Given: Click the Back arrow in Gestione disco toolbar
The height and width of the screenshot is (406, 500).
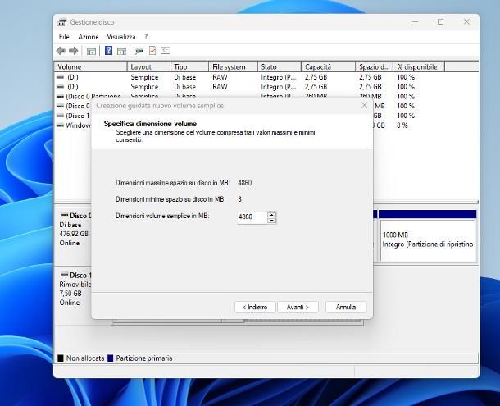Looking at the screenshot, I should click(x=61, y=51).
